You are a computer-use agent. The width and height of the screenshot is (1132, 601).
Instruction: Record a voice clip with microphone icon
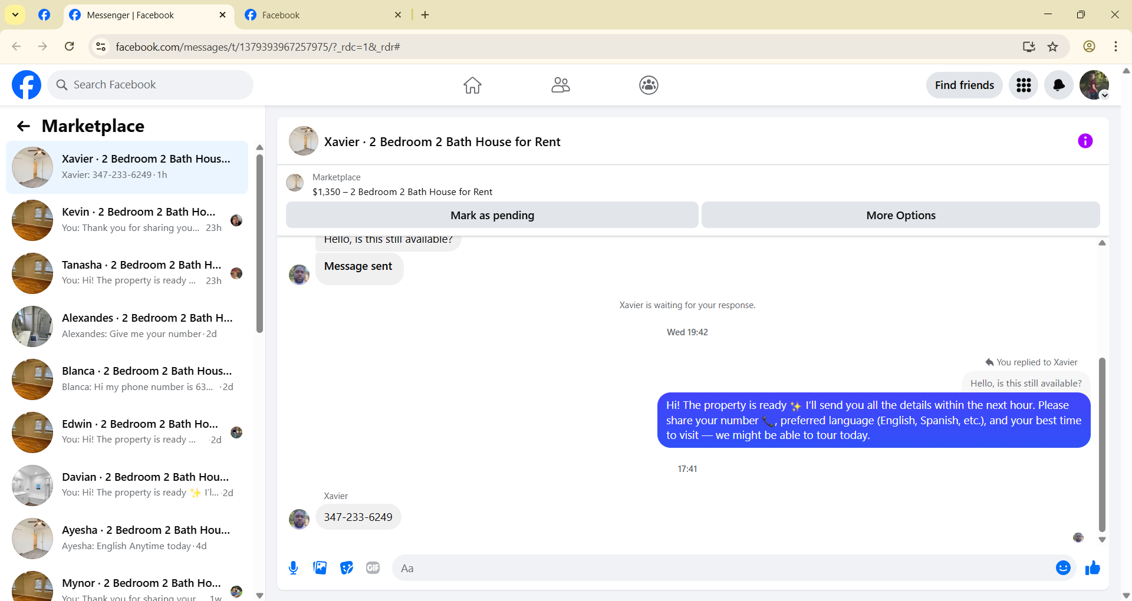pyautogui.click(x=294, y=568)
